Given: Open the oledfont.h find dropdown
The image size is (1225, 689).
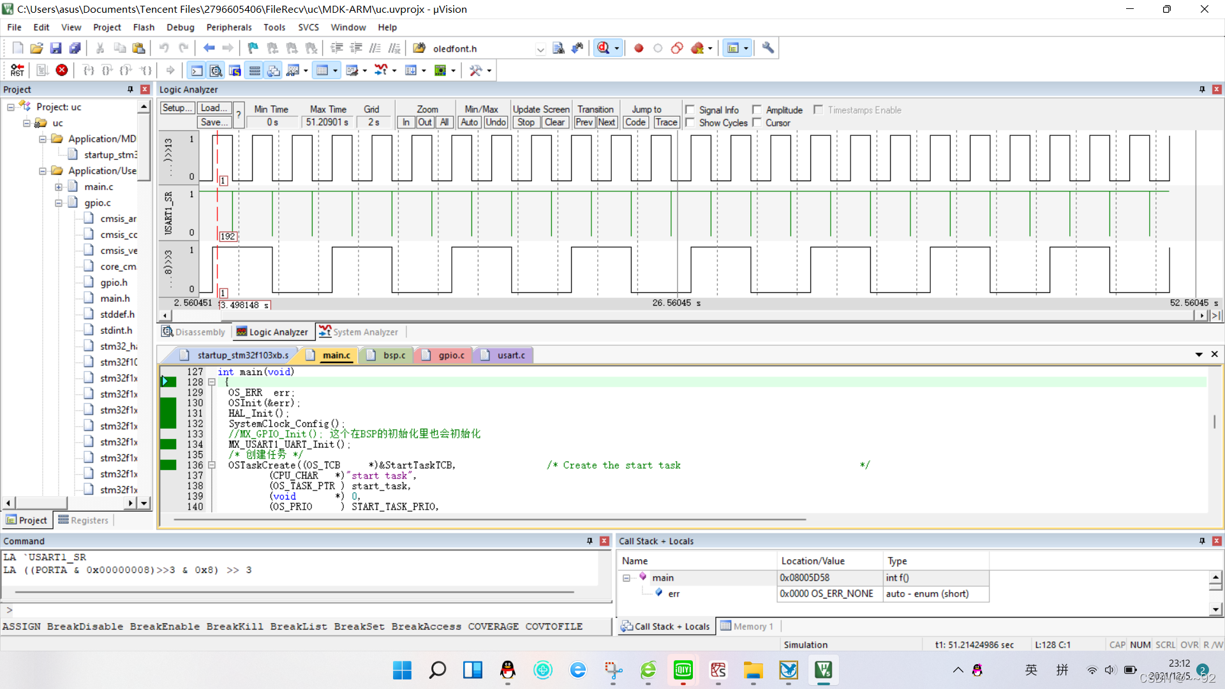Looking at the screenshot, I should click(540, 49).
